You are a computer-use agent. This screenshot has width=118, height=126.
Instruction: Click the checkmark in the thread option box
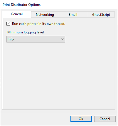click(8, 24)
